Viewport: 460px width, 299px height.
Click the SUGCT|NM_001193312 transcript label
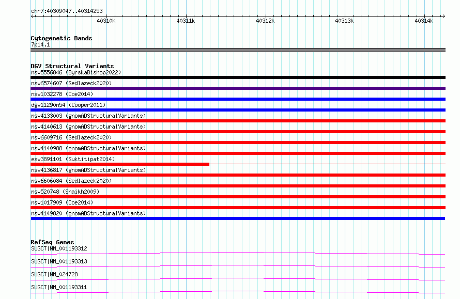coord(59,248)
